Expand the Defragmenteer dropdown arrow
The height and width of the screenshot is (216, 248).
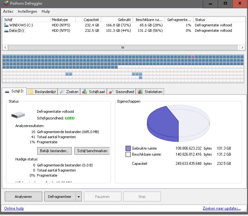79,197
